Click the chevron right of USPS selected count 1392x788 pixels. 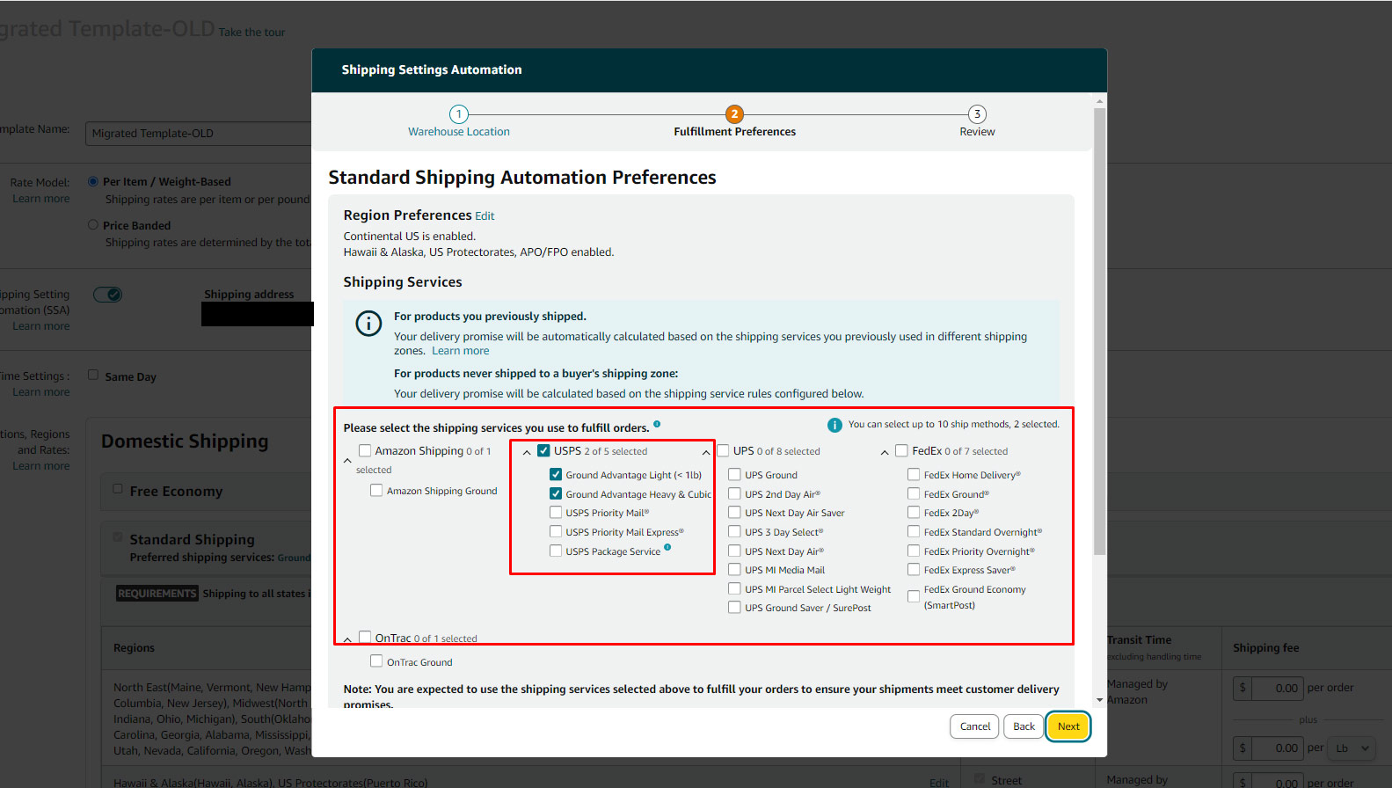click(705, 452)
